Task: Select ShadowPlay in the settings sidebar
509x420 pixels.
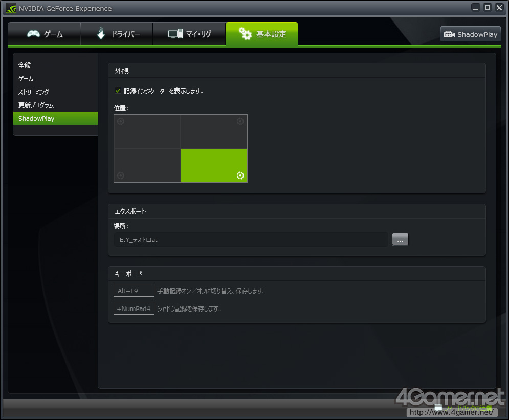Action: [56, 118]
